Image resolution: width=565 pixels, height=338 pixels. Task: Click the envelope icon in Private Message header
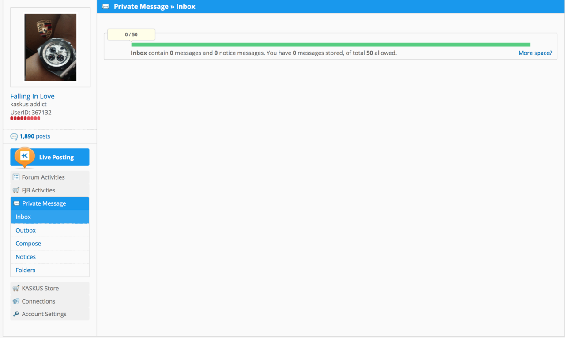tap(105, 7)
